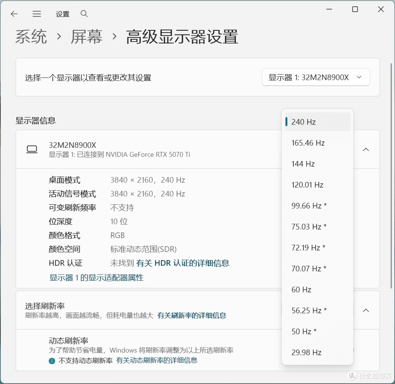This screenshot has height=384, width=395.
Task: Open the hamburger navigation menu
Action: click(x=37, y=14)
